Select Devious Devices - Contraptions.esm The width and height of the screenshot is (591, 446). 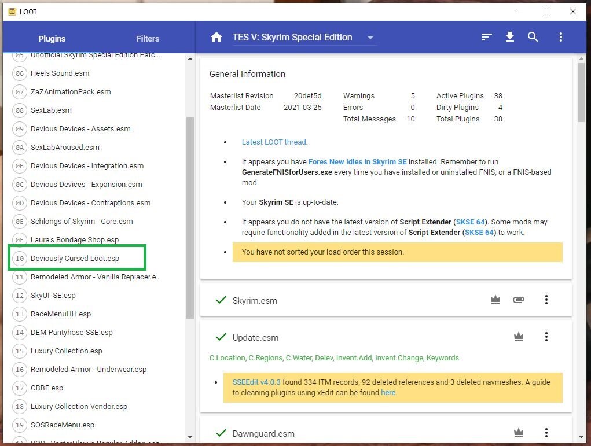(90, 202)
